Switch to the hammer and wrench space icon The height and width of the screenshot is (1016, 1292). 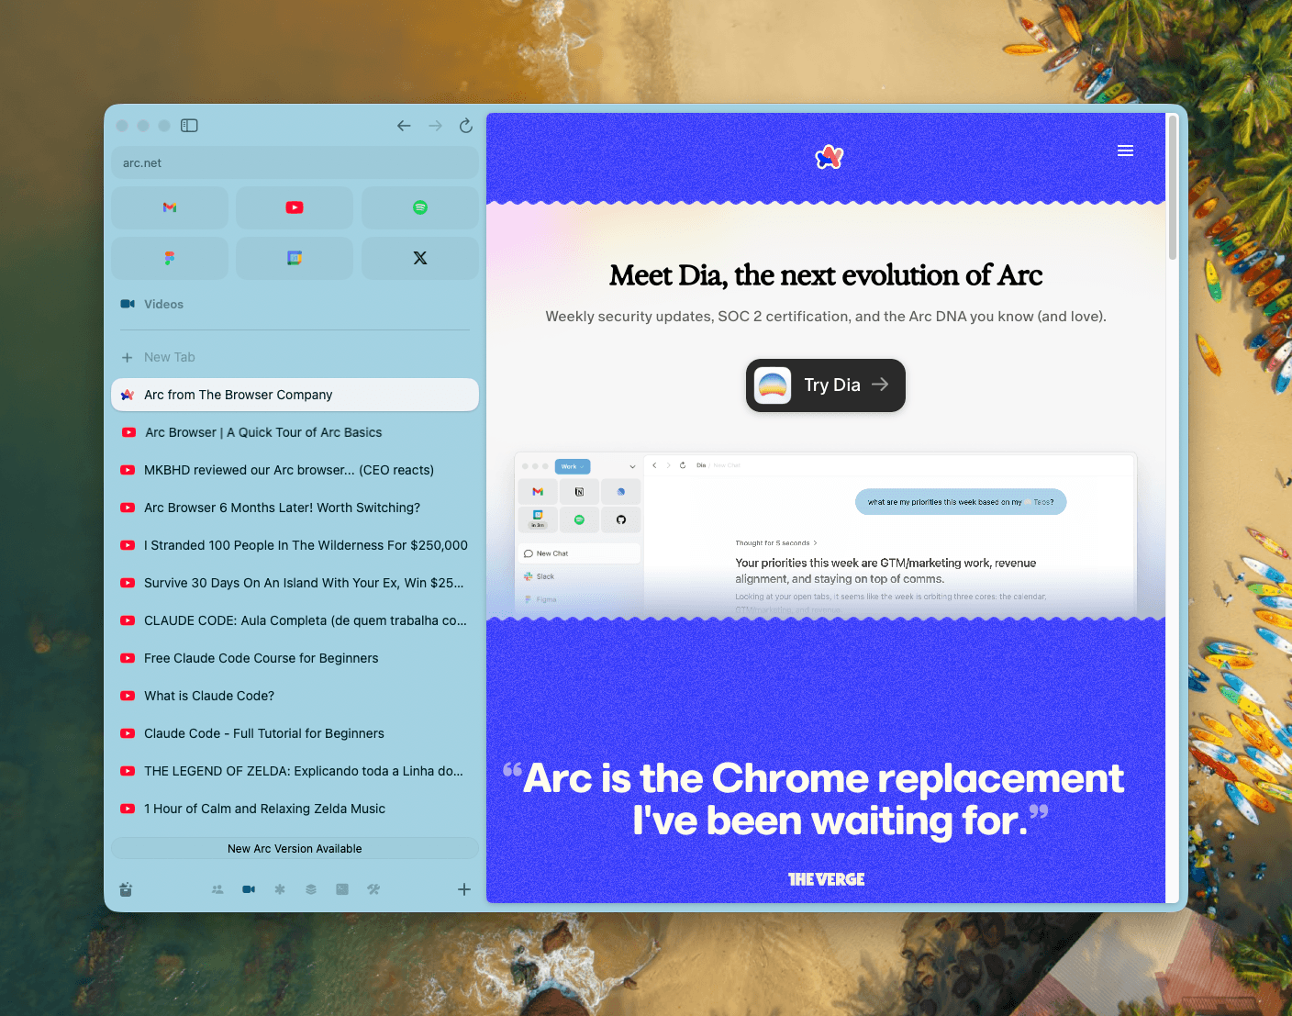[x=373, y=889]
